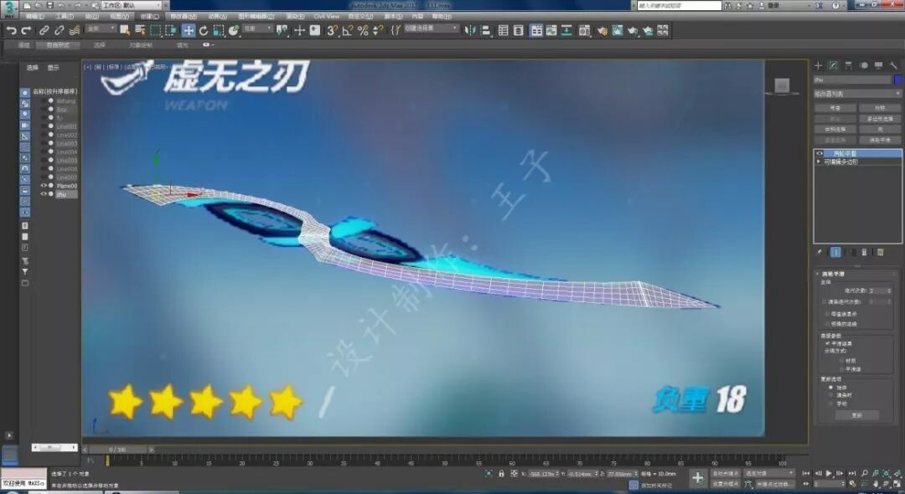The width and height of the screenshot is (905, 494).
Task: Open the Utilities wrench tab in command panel
Action: pyautogui.click(x=893, y=65)
